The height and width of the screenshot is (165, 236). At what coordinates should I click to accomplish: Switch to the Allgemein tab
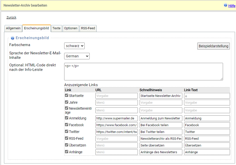tap(13, 28)
